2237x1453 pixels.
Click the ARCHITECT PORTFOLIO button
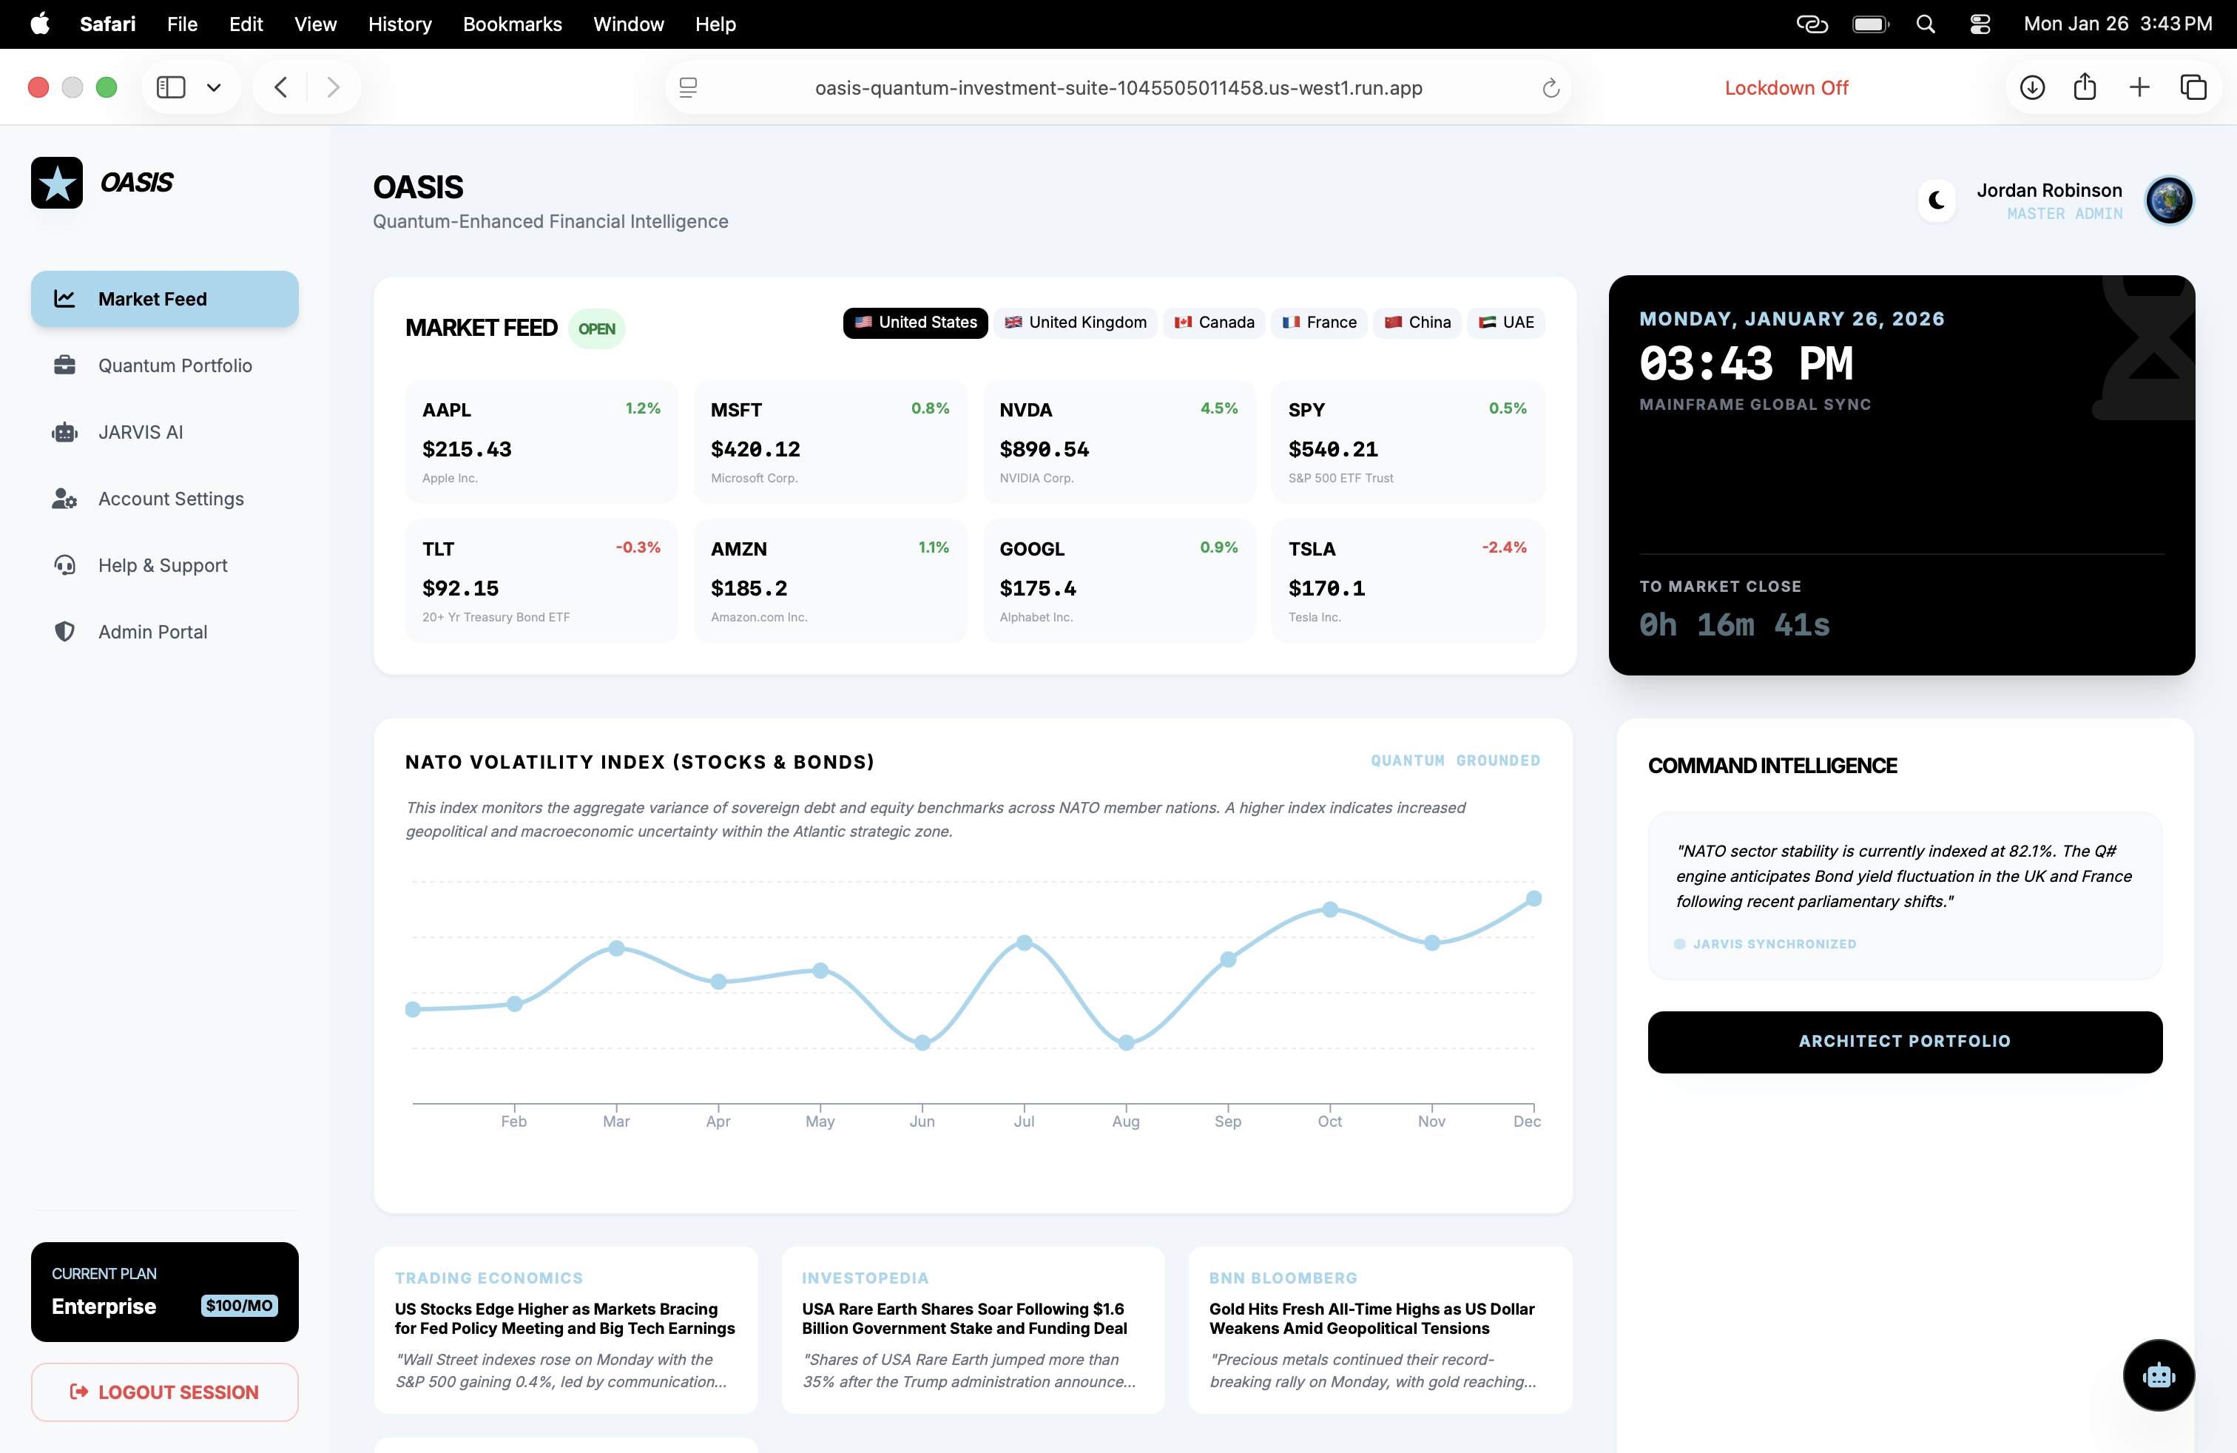pos(1904,1042)
